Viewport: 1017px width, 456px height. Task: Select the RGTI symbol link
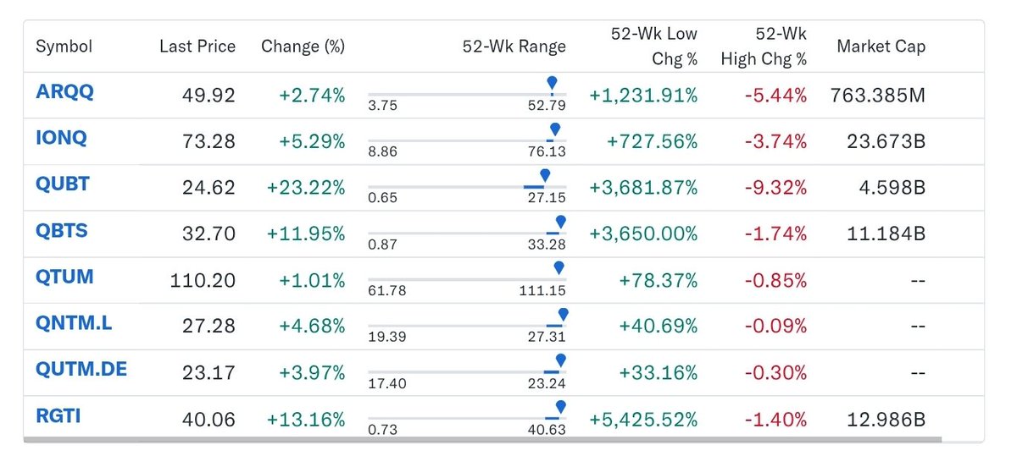(x=56, y=416)
